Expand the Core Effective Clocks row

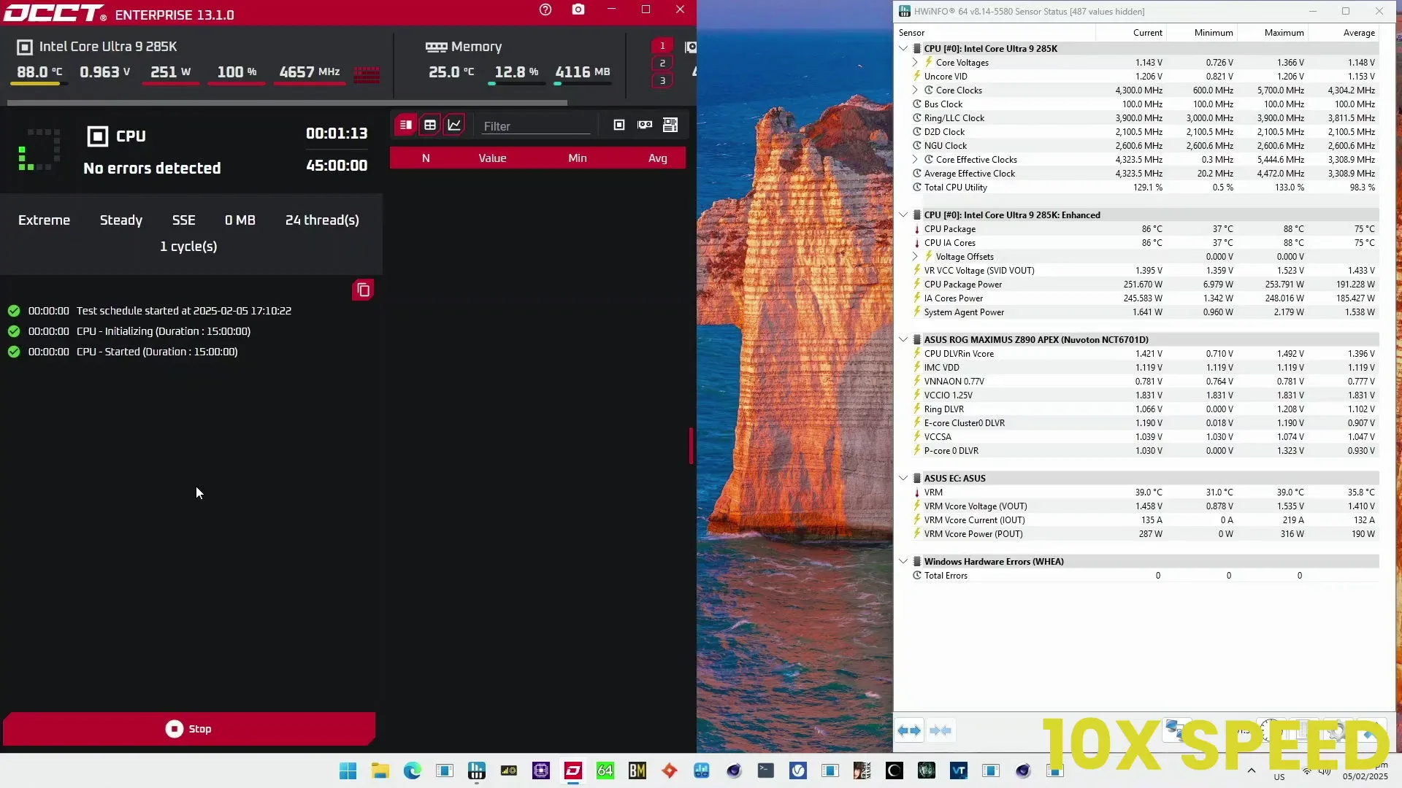click(x=915, y=160)
